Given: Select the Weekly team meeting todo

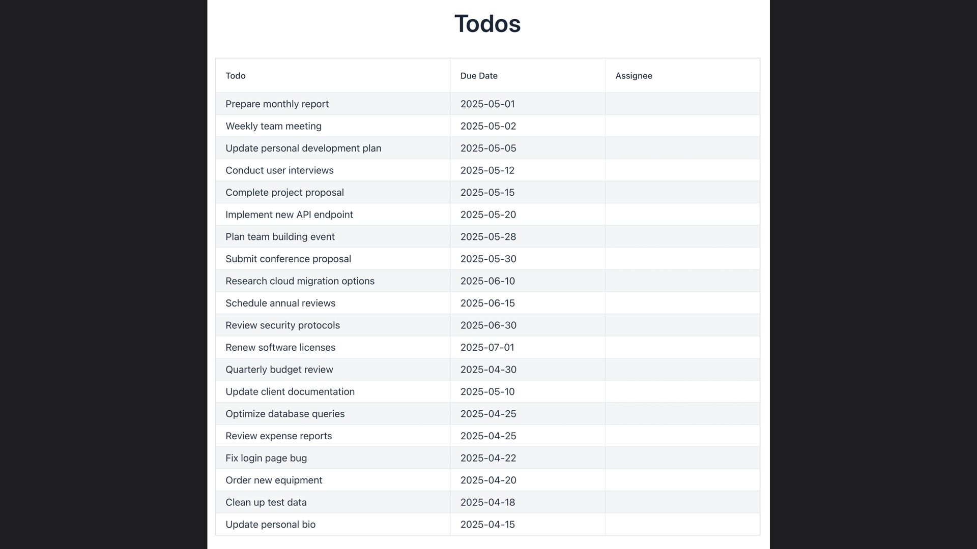Looking at the screenshot, I should [273, 126].
